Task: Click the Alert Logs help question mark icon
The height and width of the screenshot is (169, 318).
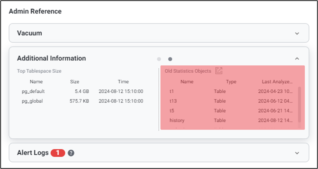Action: pyautogui.click(x=71, y=153)
